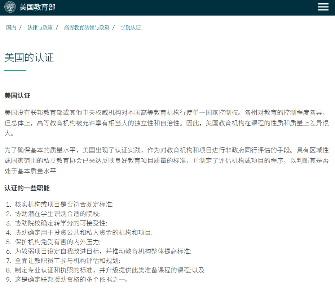The height and width of the screenshot is (288, 335).
Task: Click list item 协助院校确定转学分的可接受性
Action: pyautogui.click(x=61, y=223)
